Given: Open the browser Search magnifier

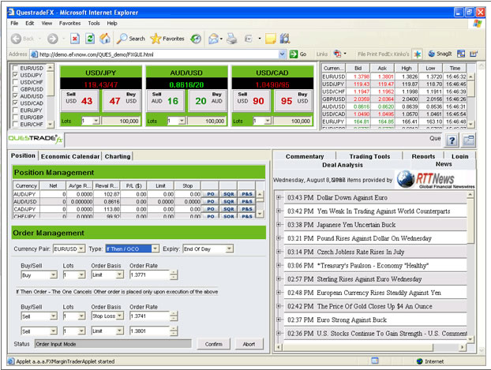Looking at the screenshot, I should point(122,39).
